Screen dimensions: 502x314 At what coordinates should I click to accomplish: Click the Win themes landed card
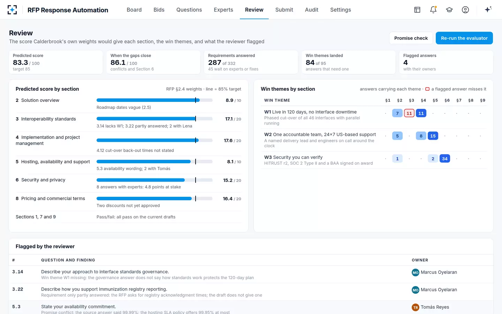pyautogui.click(x=349, y=62)
